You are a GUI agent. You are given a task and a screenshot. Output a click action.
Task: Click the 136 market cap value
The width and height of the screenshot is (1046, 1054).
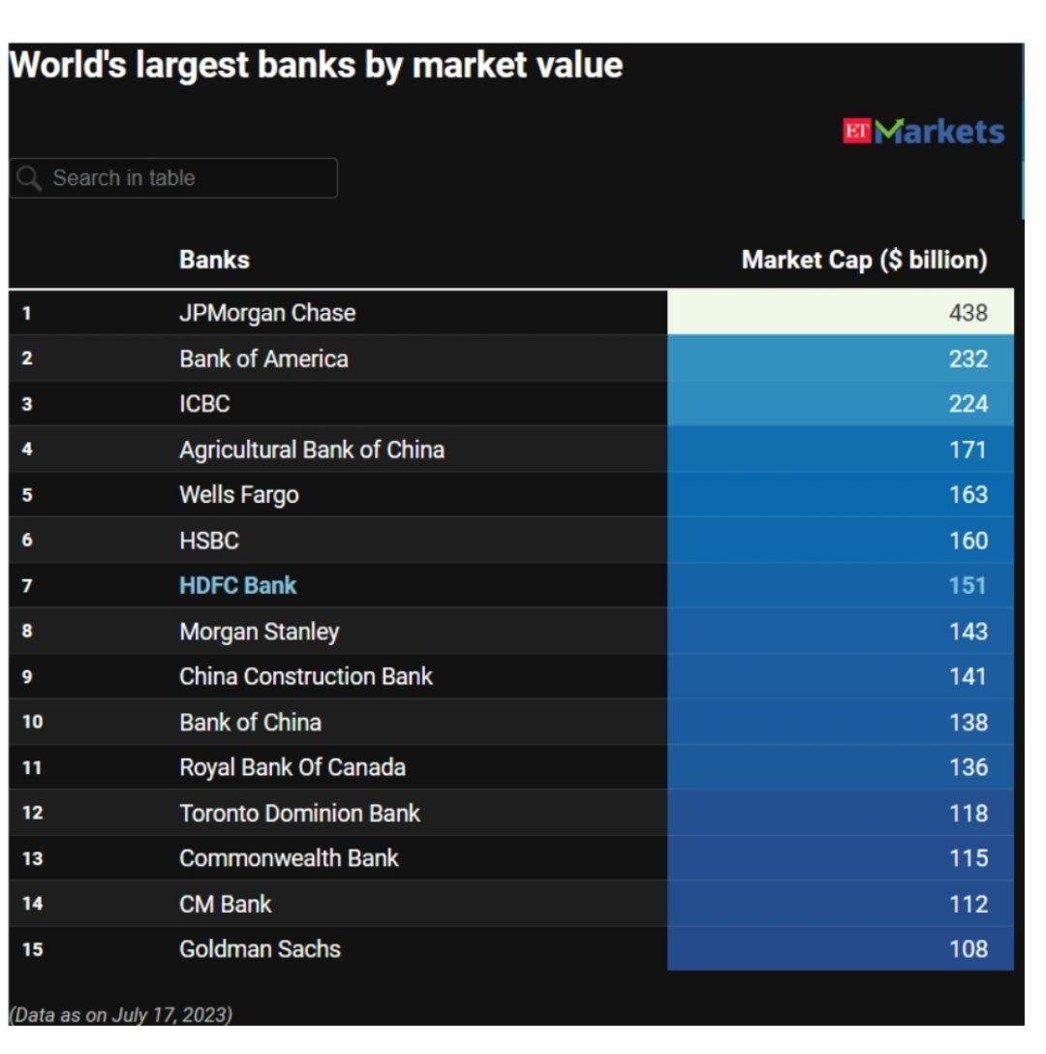click(x=969, y=767)
